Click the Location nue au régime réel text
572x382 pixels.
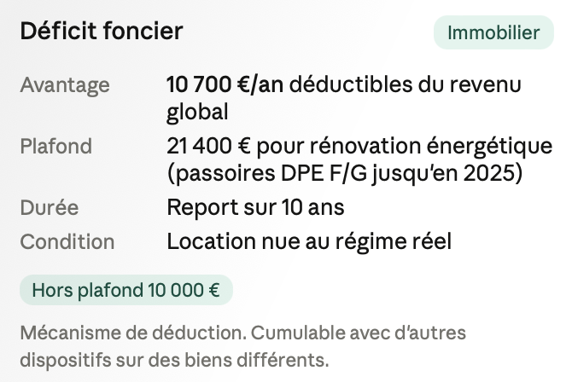pyautogui.click(x=309, y=241)
